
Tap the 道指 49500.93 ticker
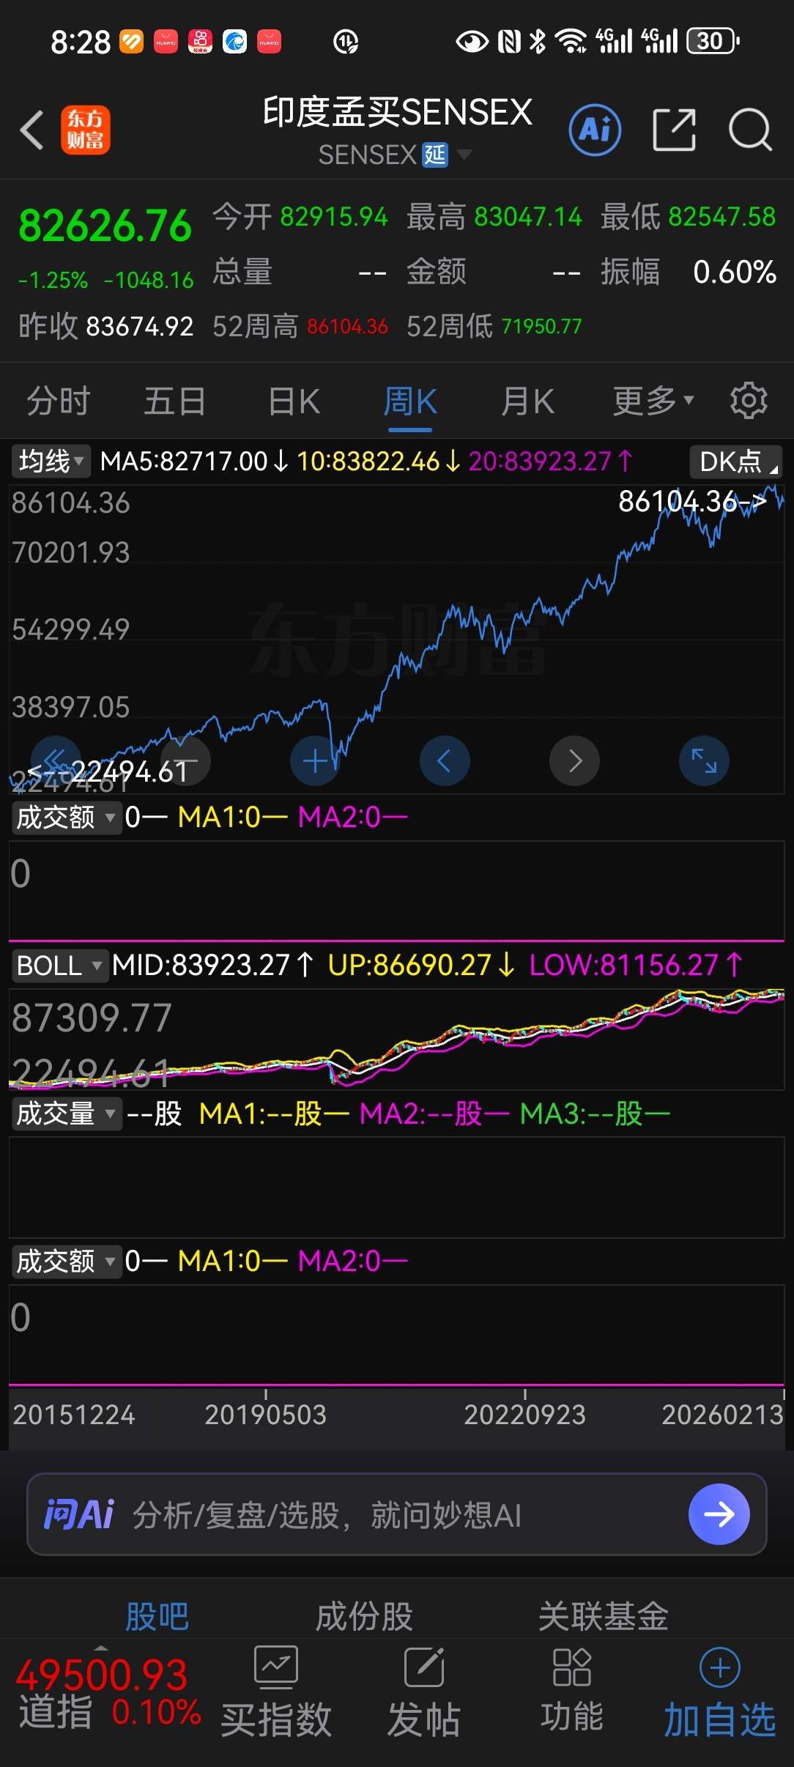coord(108,1693)
